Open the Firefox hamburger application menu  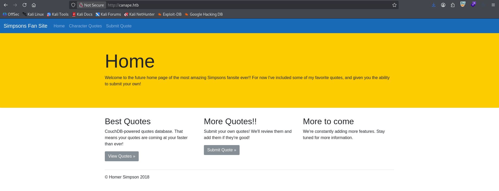click(493, 5)
